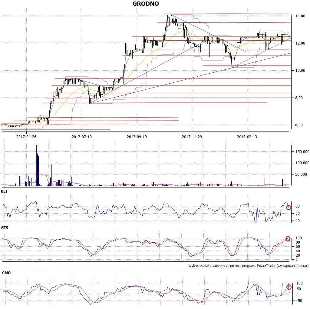Click the 150 000 volume axis label
The width and height of the screenshot is (310, 309).
[302, 152]
